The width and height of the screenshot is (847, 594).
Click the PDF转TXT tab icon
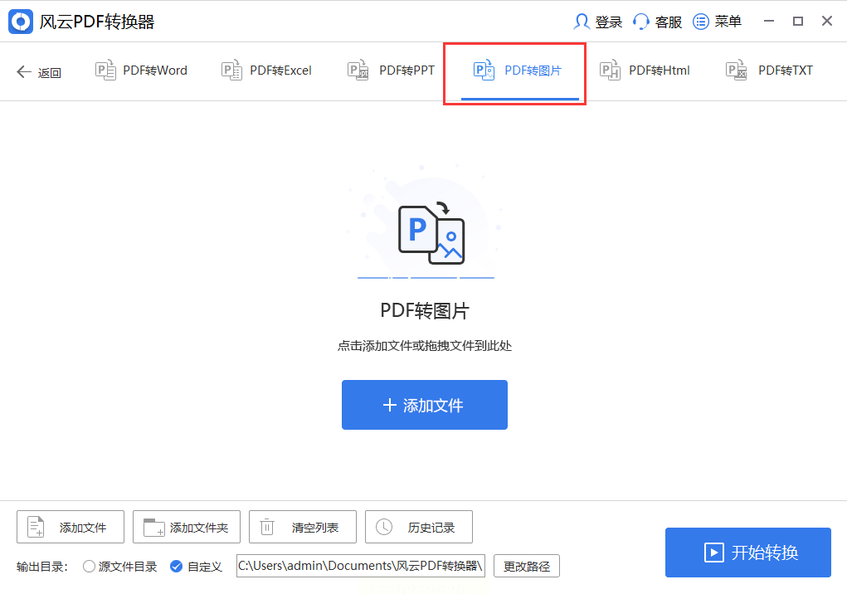tap(737, 71)
